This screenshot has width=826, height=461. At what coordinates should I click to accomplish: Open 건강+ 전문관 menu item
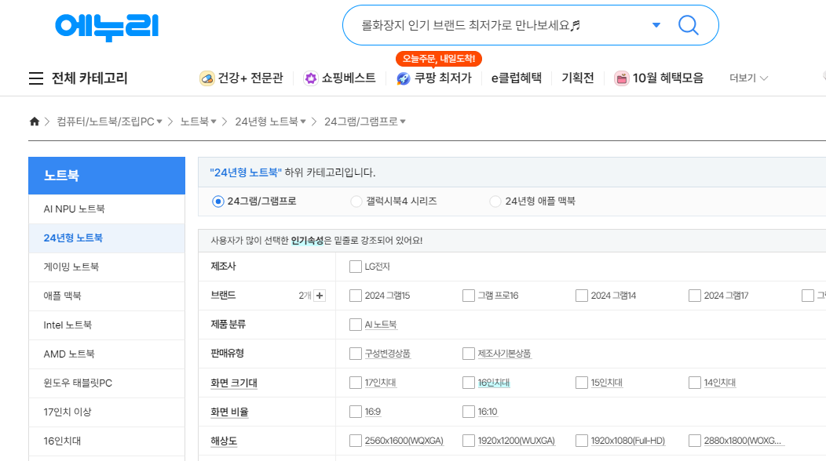tap(250, 78)
